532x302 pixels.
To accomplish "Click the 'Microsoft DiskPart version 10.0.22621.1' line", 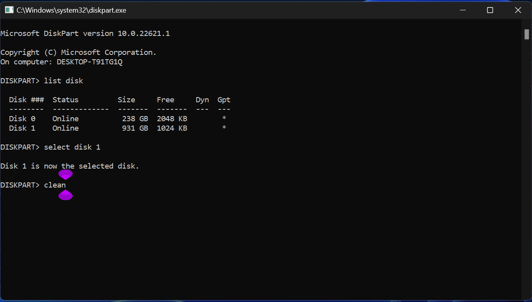I will point(85,34).
